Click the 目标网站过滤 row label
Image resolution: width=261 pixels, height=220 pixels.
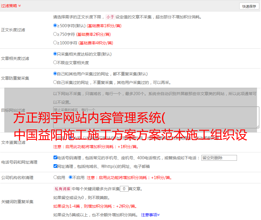(x=13, y=110)
